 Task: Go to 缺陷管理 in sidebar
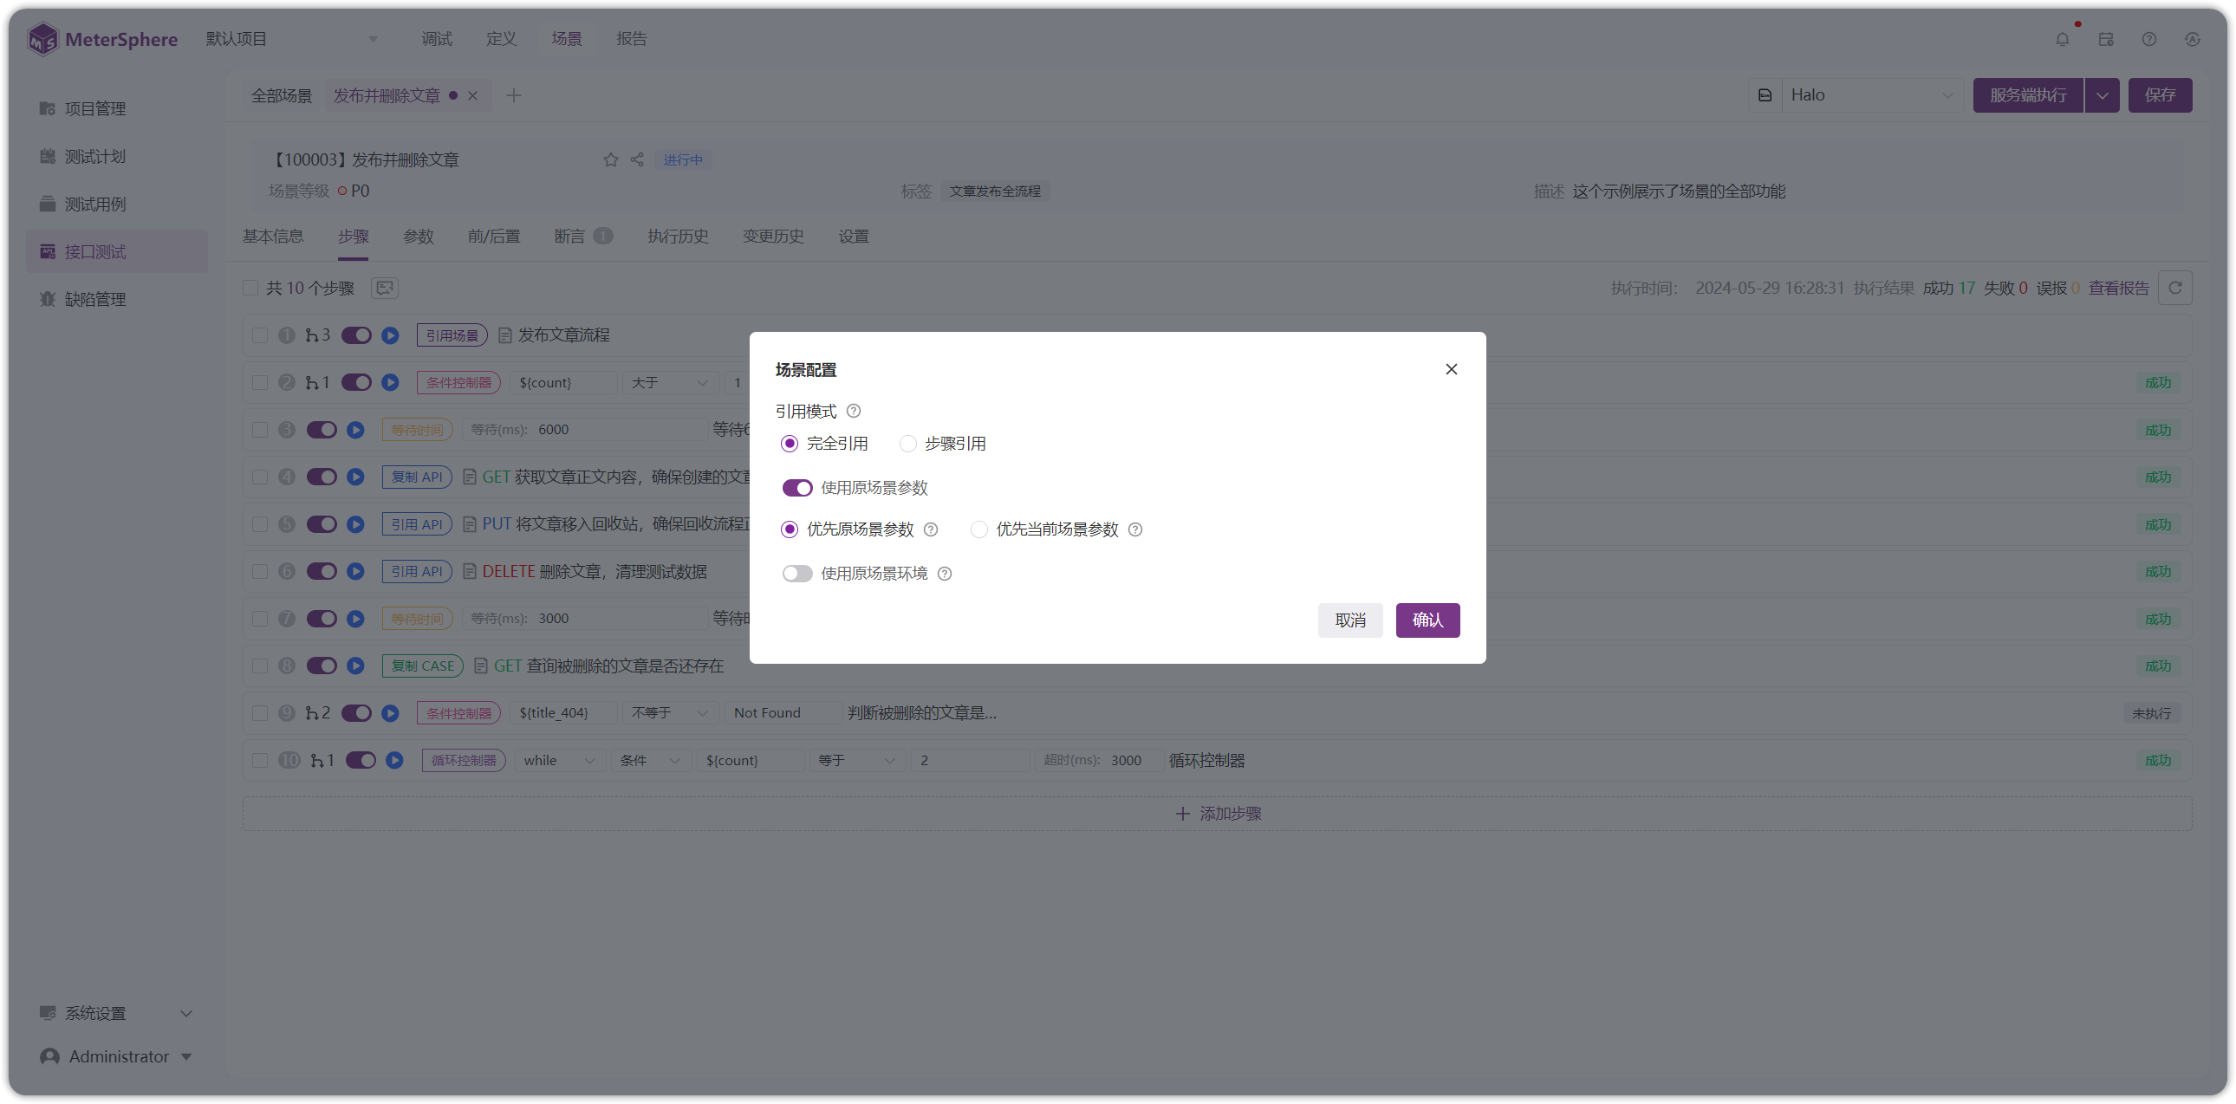click(117, 300)
